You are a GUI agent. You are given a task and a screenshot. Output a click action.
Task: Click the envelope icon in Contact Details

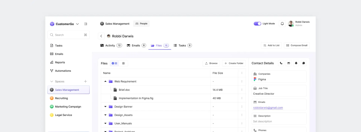[289, 63]
